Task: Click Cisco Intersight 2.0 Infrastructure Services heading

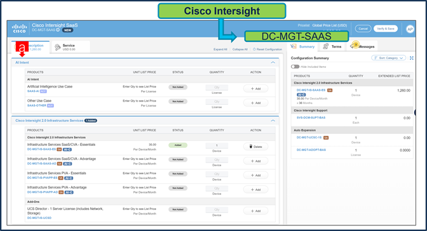Action: point(50,121)
